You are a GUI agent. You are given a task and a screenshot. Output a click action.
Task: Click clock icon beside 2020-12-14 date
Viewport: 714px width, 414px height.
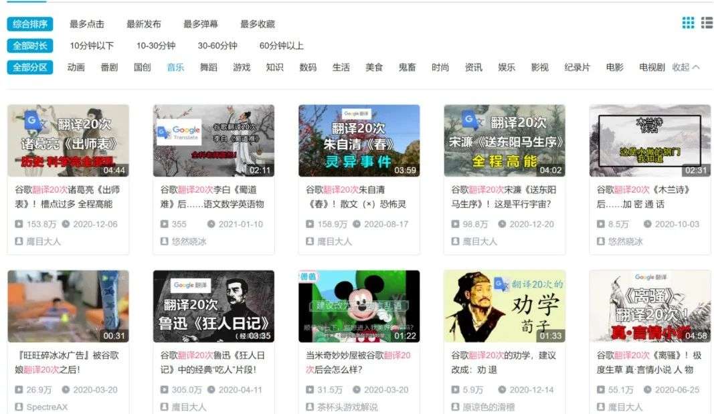pos(503,389)
